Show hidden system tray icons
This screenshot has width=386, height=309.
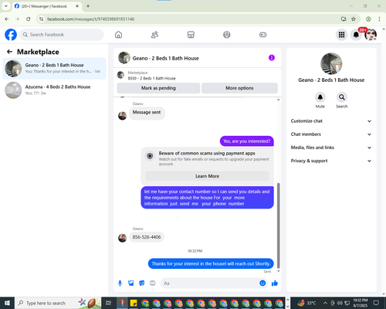pyautogui.click(x=325, y=303)
